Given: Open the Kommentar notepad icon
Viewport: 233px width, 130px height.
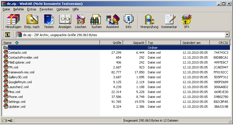Looking at the screenshot, I should pyautogui.click(x=170, y=19).
